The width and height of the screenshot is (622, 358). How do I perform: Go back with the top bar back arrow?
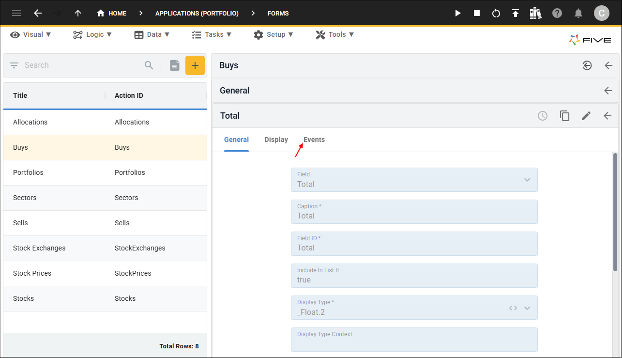(x=38, y=13)
